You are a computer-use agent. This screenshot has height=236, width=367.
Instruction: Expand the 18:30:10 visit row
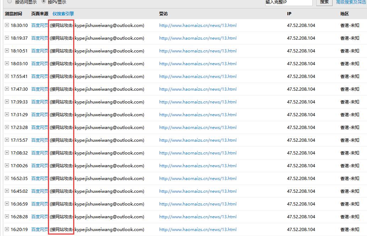click(7, 25)
